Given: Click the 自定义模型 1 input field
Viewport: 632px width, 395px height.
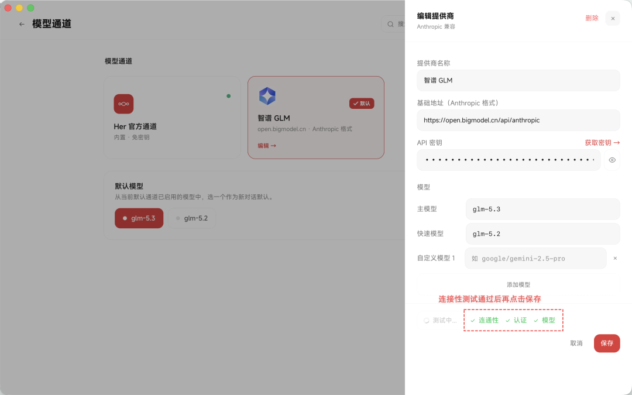Looking at the screenshot, I should click(x=535, y=259).
